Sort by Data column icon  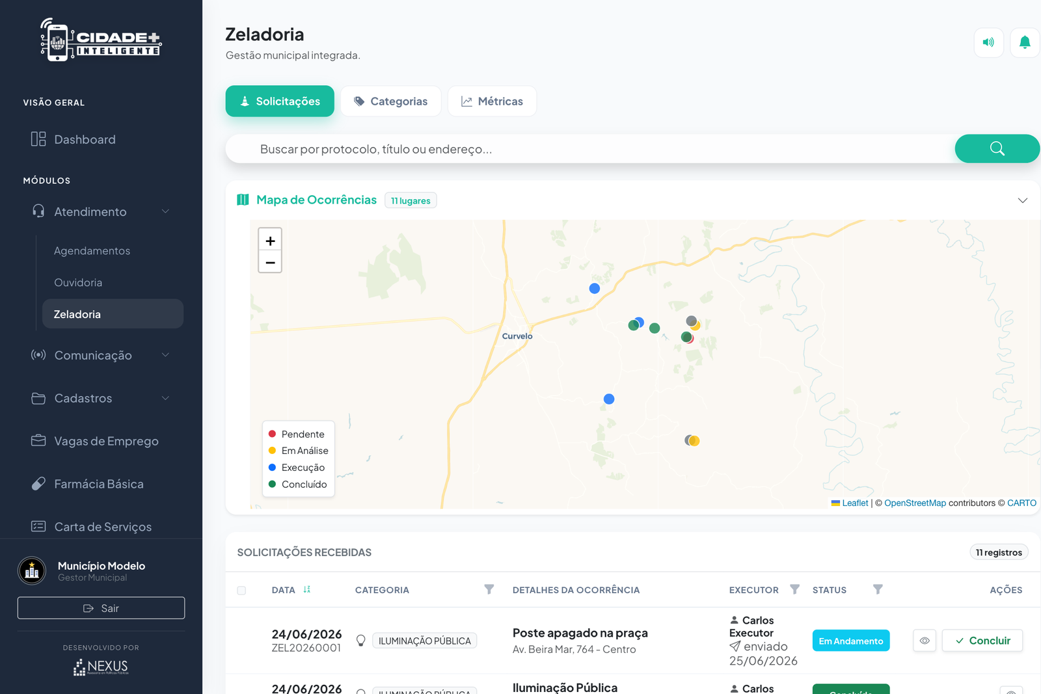point(307,589)
